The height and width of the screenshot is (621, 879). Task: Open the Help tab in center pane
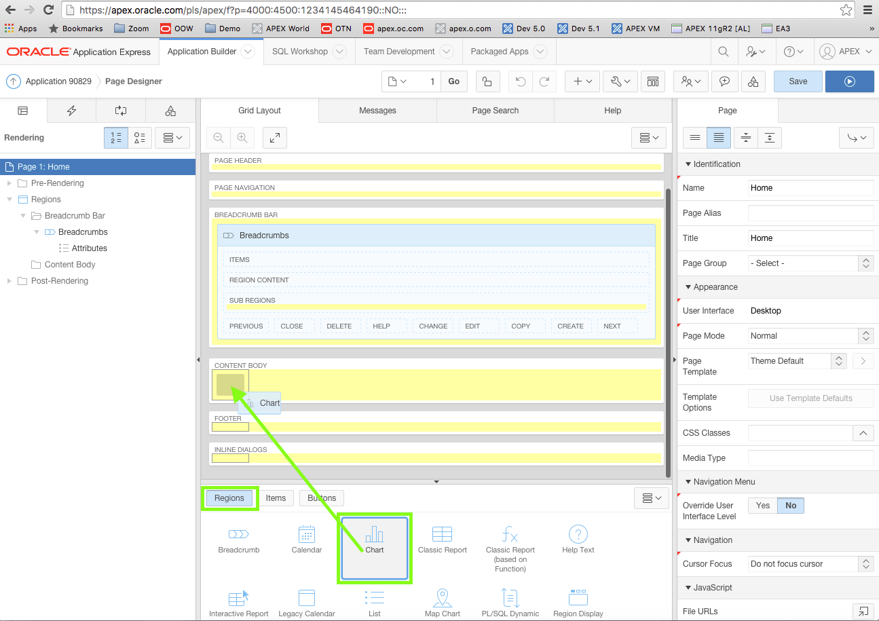613,111
